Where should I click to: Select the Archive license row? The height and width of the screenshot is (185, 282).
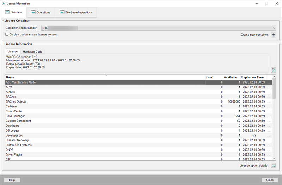point(139,92)
